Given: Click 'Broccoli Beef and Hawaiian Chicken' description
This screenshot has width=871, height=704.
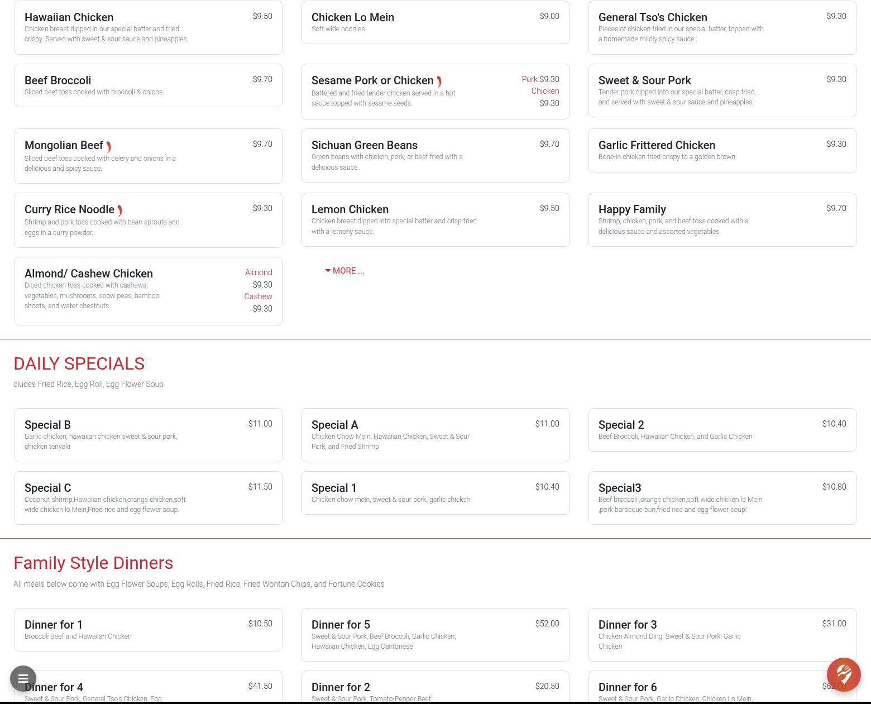Looking at the screenshot, I should tap(78, 636).
